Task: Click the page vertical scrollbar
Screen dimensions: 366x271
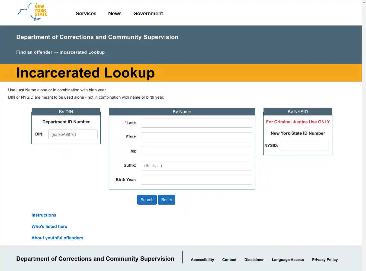Action: pos(364,135)
